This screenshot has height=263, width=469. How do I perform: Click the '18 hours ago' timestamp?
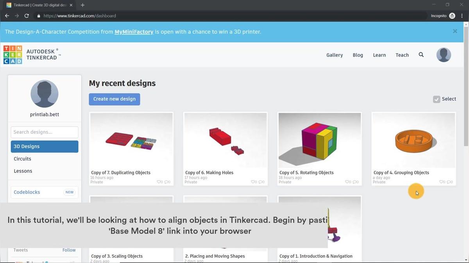pyautogui.click(x=290, y=178)
